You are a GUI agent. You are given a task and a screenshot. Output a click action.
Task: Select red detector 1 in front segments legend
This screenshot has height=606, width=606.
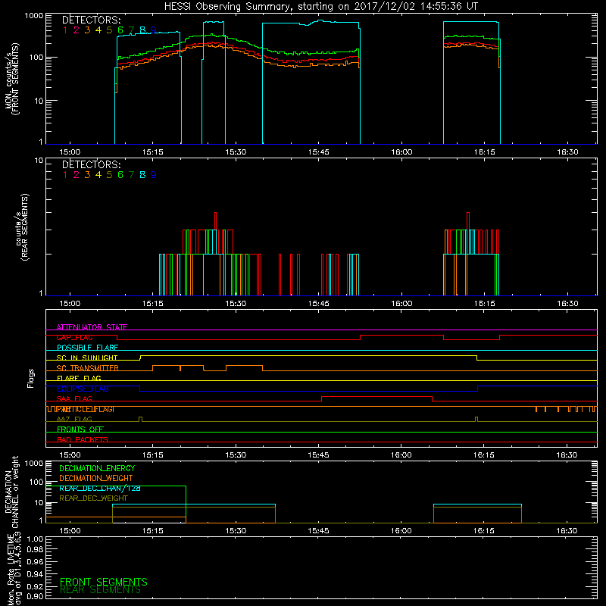[65, 30]
